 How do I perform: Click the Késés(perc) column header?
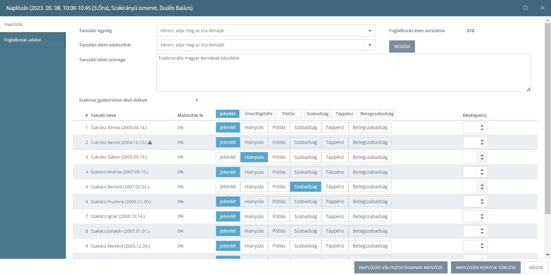(475, 115)
